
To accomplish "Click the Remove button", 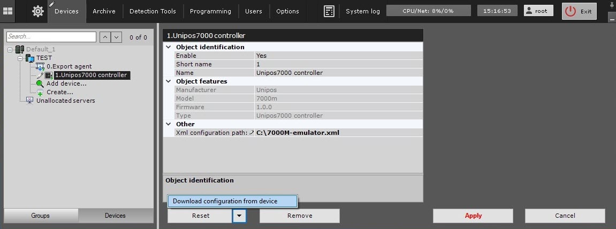I will coord(300,216).
